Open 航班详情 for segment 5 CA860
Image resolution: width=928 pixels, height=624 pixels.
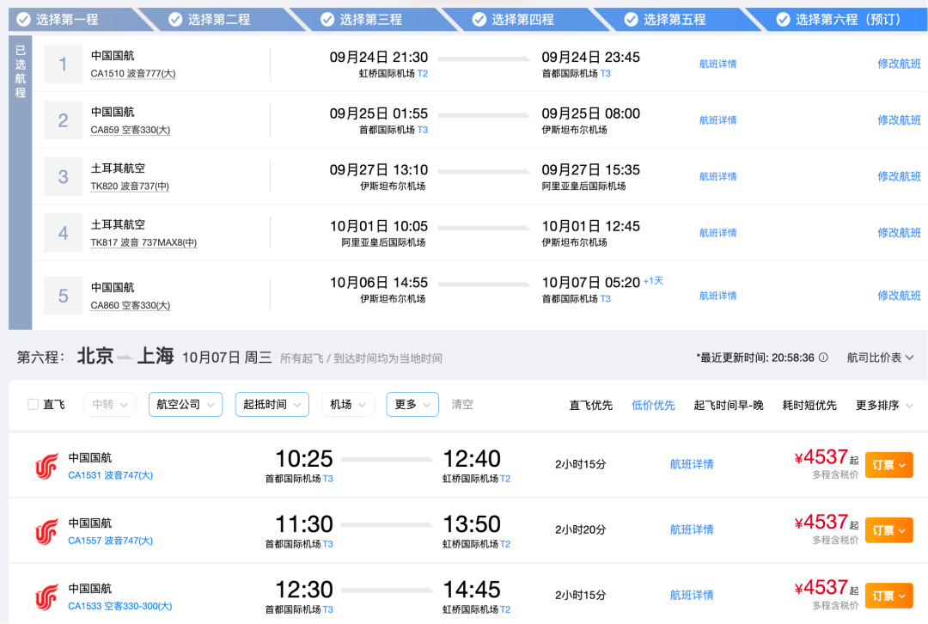717,296
